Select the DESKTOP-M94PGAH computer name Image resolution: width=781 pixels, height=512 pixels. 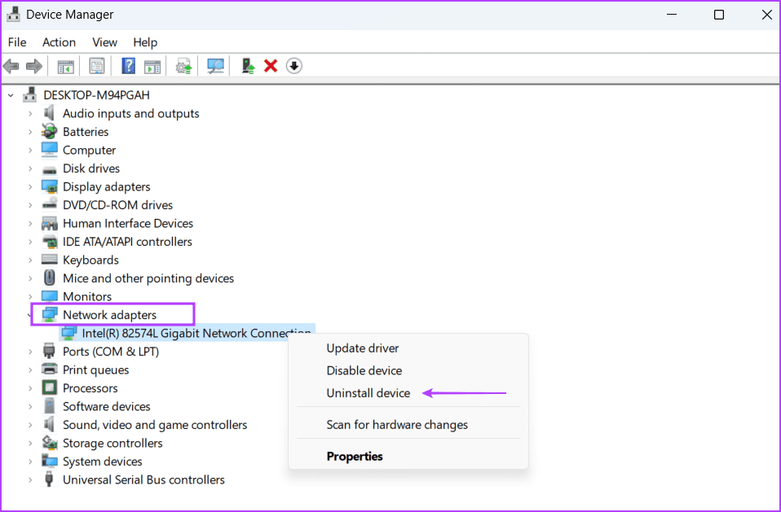96,95
